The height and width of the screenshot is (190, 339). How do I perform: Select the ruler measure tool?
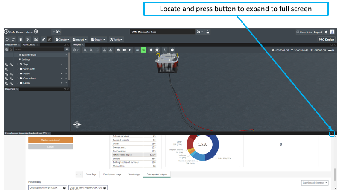pos(44,39)
